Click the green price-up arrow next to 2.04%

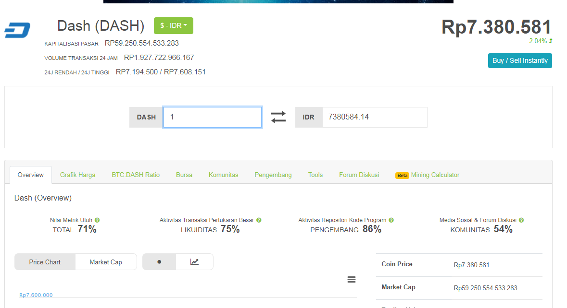tap(550, 41)
